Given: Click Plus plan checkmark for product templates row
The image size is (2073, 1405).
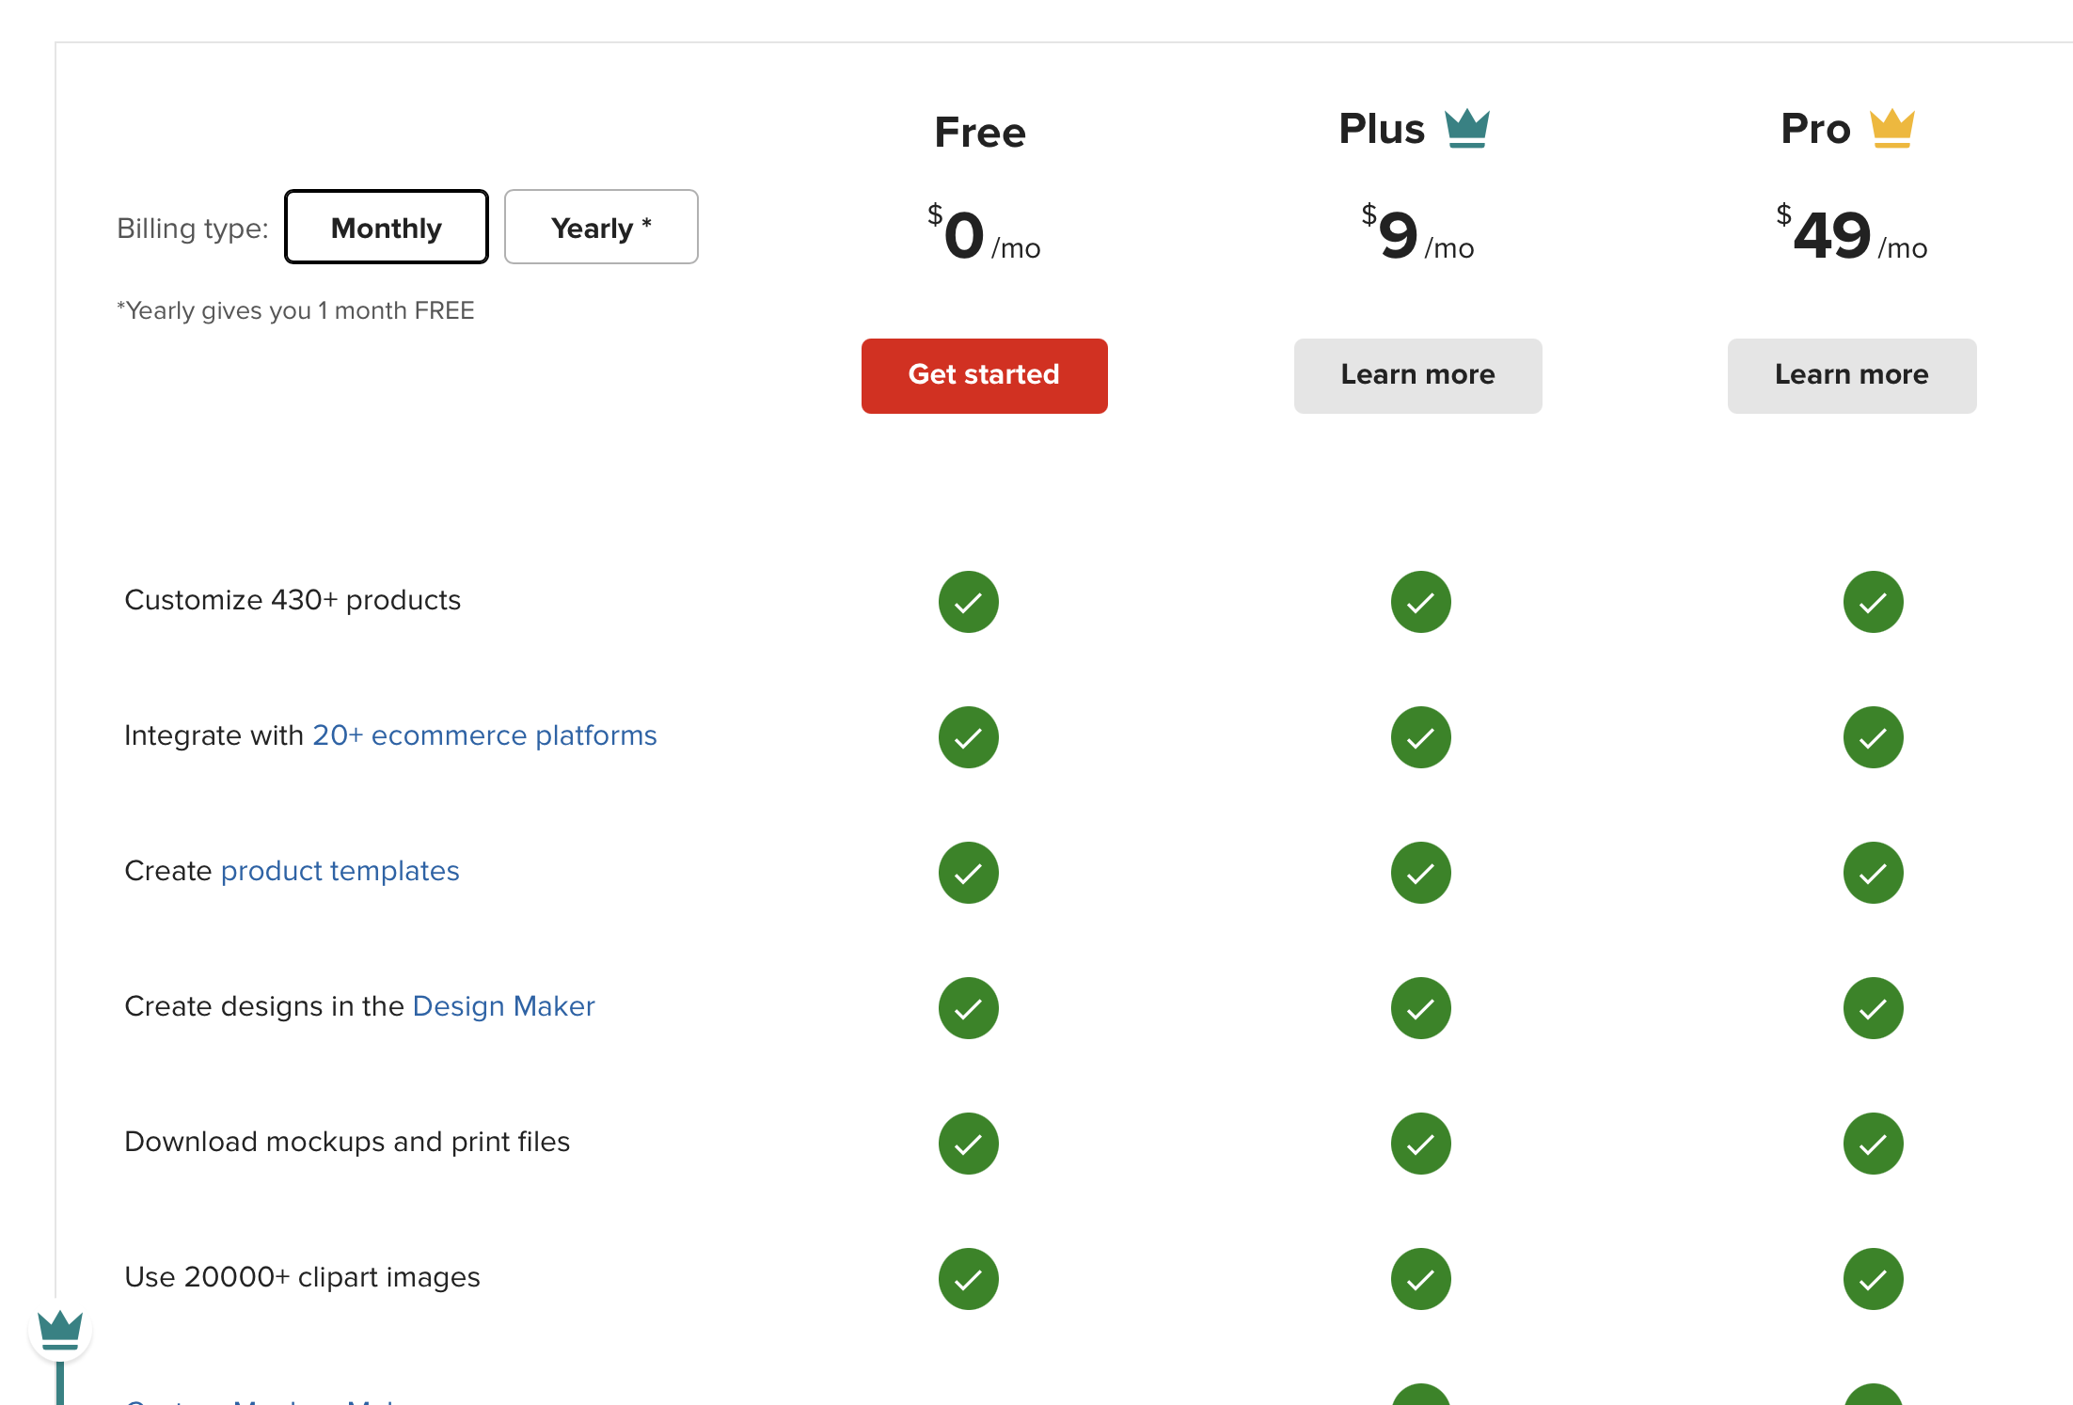Looking at the screenshot, I should [1420, 873].
